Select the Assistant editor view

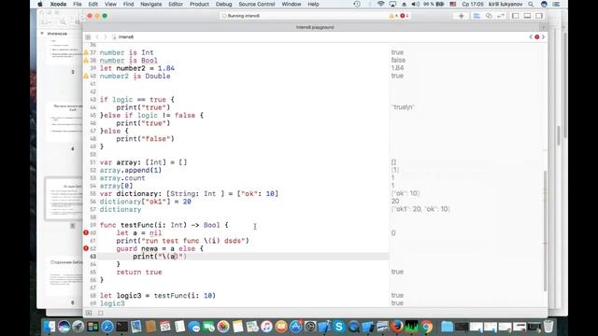click(x=489, y=16)
